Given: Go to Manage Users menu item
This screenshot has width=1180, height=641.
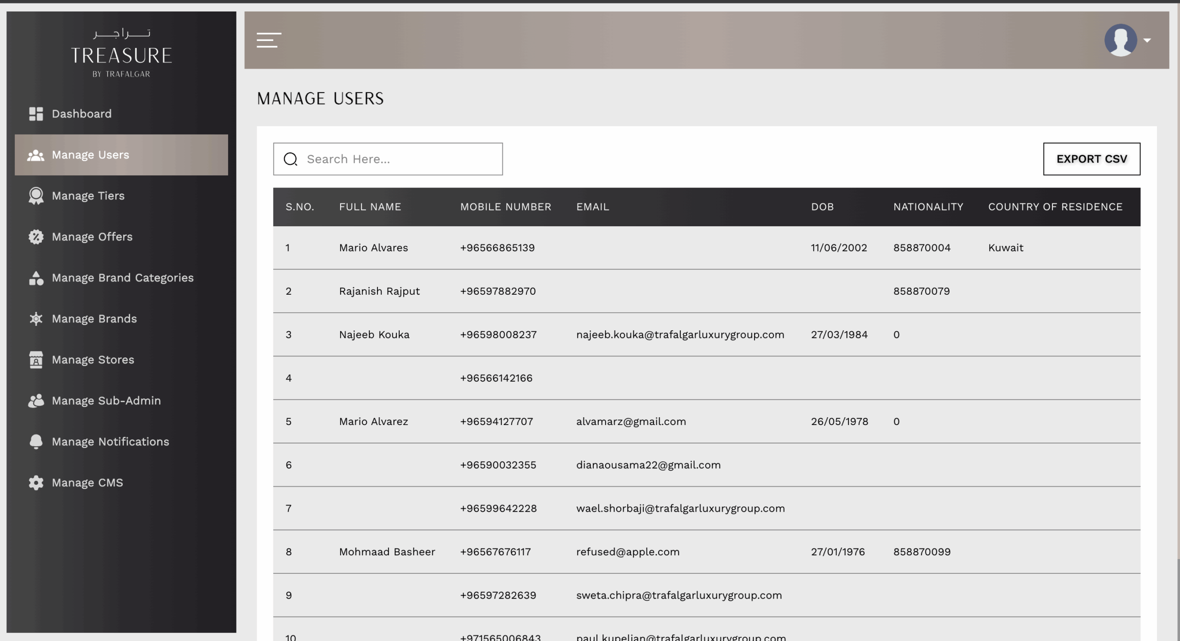Looking at the screenshot, I should click(121, 155).
